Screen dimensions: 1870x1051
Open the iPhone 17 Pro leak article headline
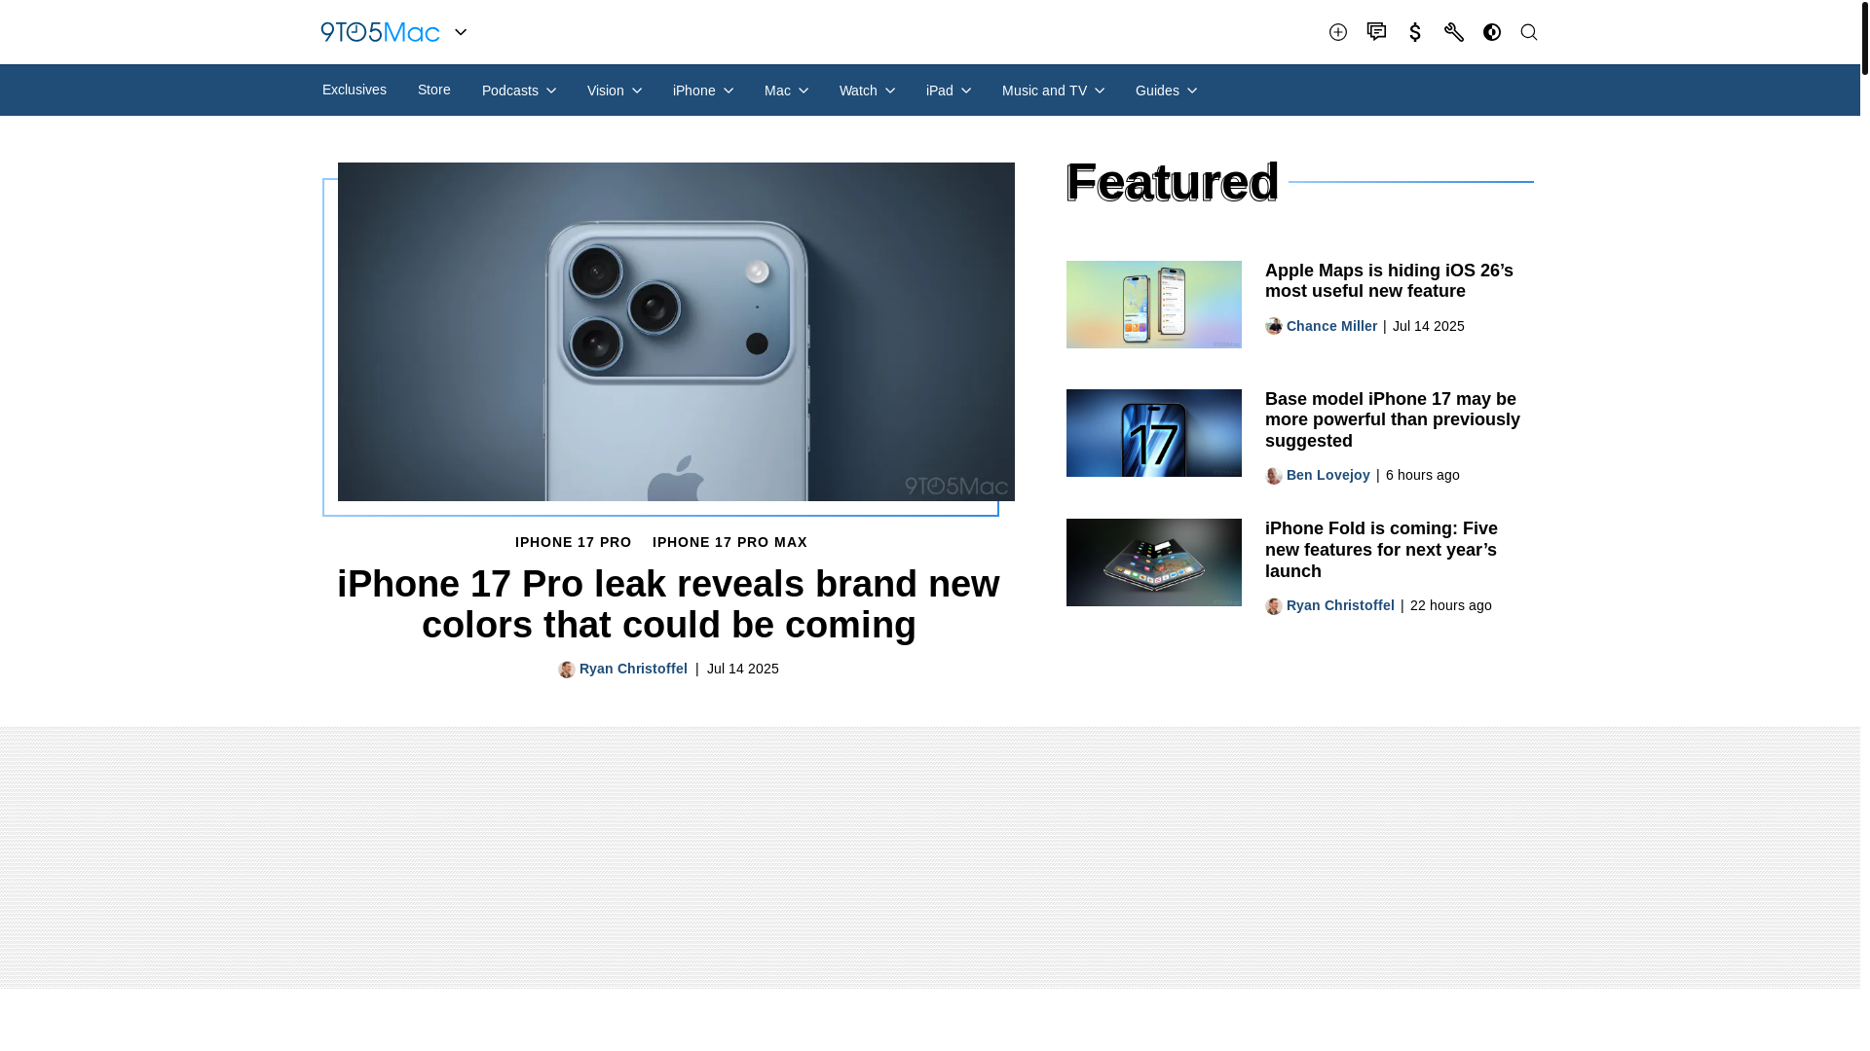coord(668,604)
